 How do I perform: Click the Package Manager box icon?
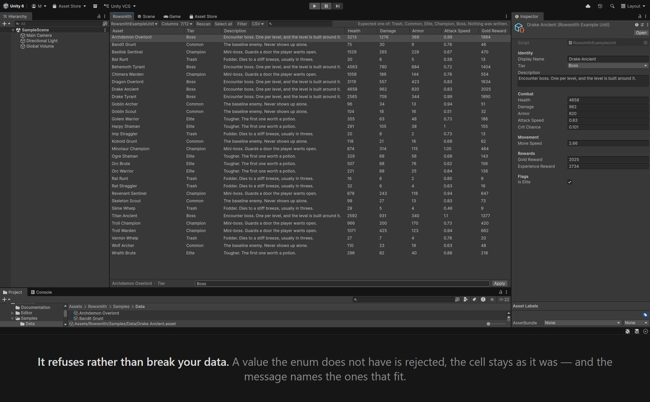95,6
